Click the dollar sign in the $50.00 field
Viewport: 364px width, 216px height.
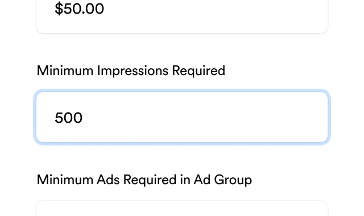[x=59, y=9]
